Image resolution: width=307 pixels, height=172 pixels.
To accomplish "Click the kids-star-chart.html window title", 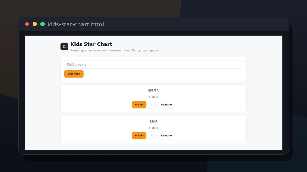I will tap(76, 24).
